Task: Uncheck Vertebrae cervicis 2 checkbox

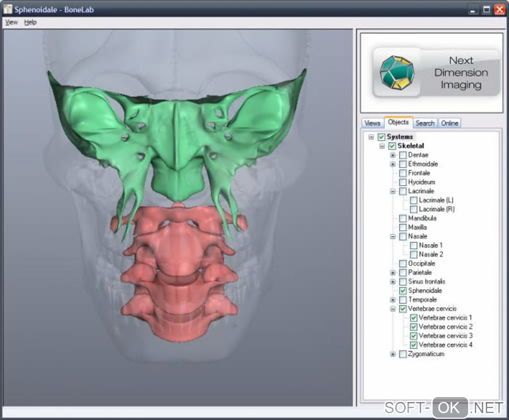Action: [413, 327]
